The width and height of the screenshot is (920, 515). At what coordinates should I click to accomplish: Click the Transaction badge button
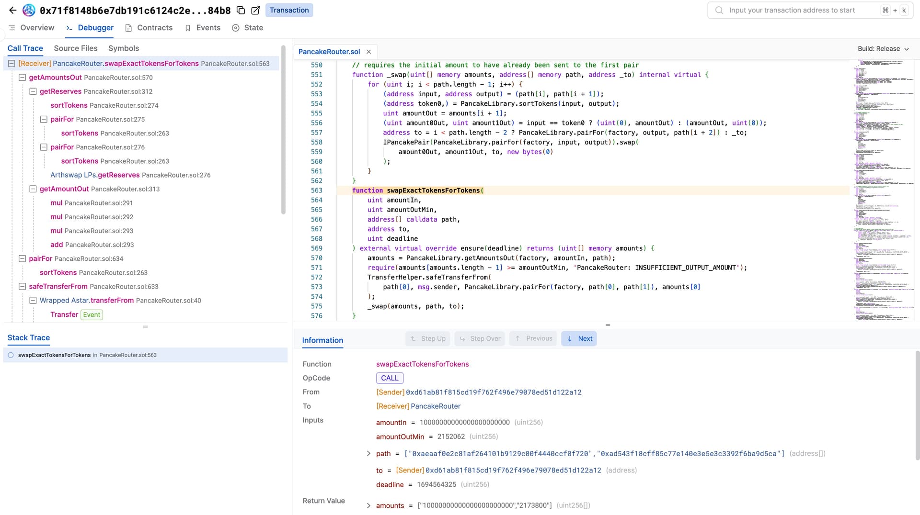(x=289, y=10)
